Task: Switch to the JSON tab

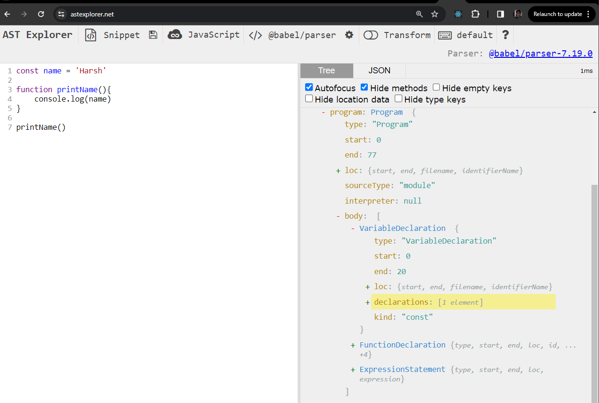Action: (379, 70)
